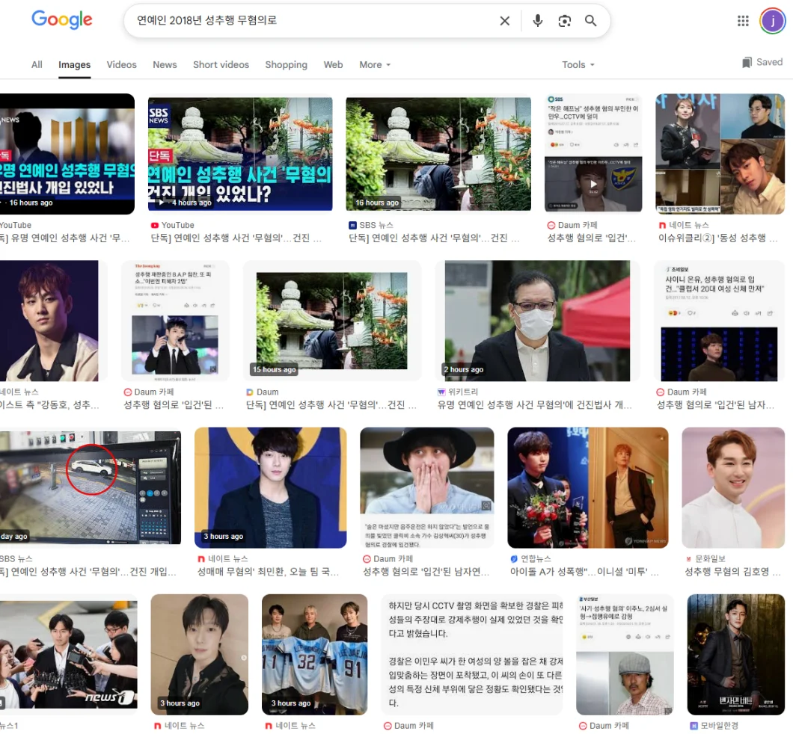793x734 pixels.
Task: Open the 위키트리 masked man thumbnail
Action: point(538,321)
